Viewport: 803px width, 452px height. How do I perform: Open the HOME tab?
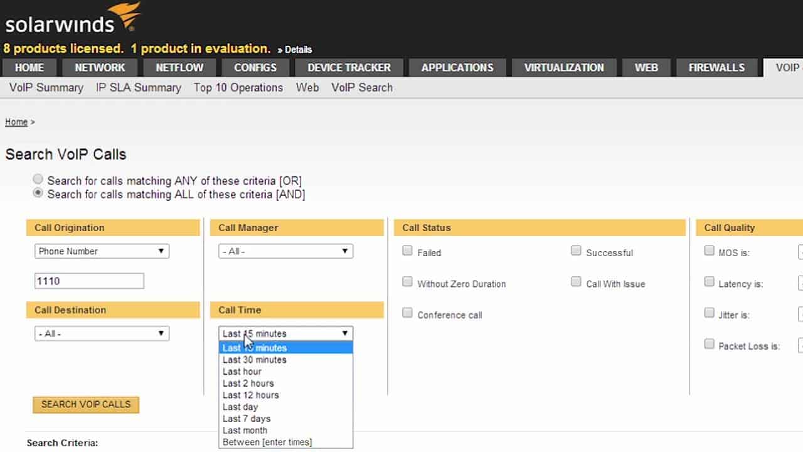pyautogui.click(x=29, y=68)
